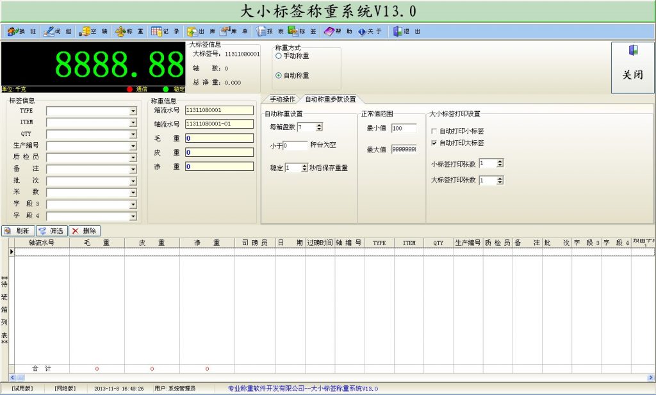Click the 过磅时间 table column header
This screenshot has width=656, height=395.
click(x=320, y=243)
